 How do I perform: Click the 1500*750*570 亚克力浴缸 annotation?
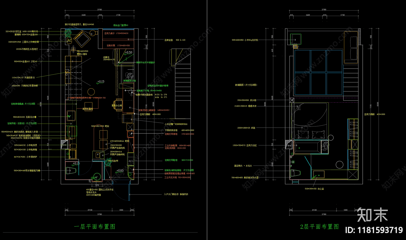245,145
